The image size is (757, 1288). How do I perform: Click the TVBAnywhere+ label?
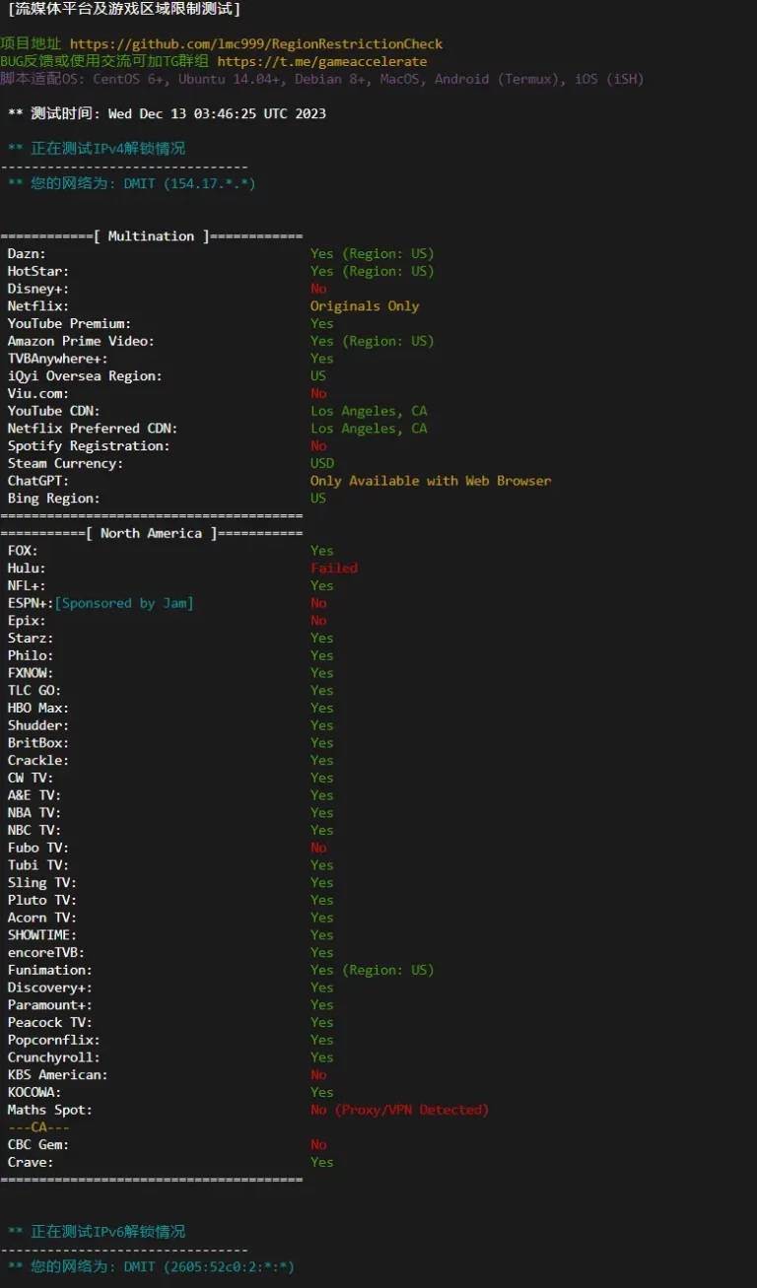point(57,359)
